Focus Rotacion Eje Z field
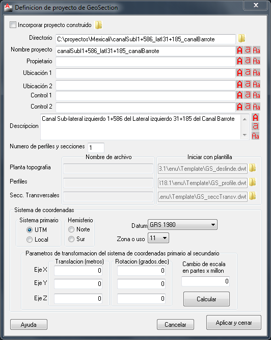The height and width of the screenshot is (340, 271). [141, 298]
